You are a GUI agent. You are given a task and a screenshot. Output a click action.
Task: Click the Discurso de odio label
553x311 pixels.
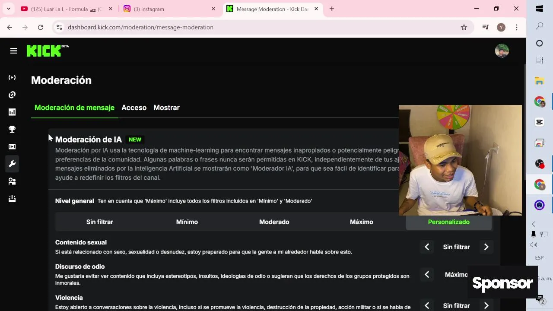[80, 267]
